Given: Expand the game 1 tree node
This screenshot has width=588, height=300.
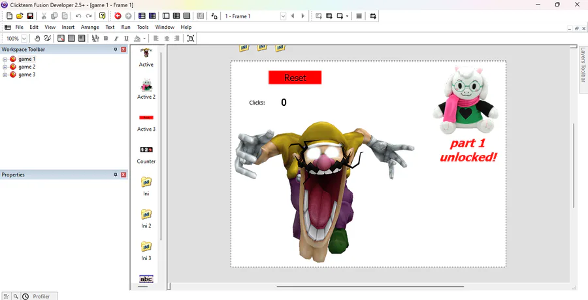Looking at the screenshot, I should coord(5,59).
